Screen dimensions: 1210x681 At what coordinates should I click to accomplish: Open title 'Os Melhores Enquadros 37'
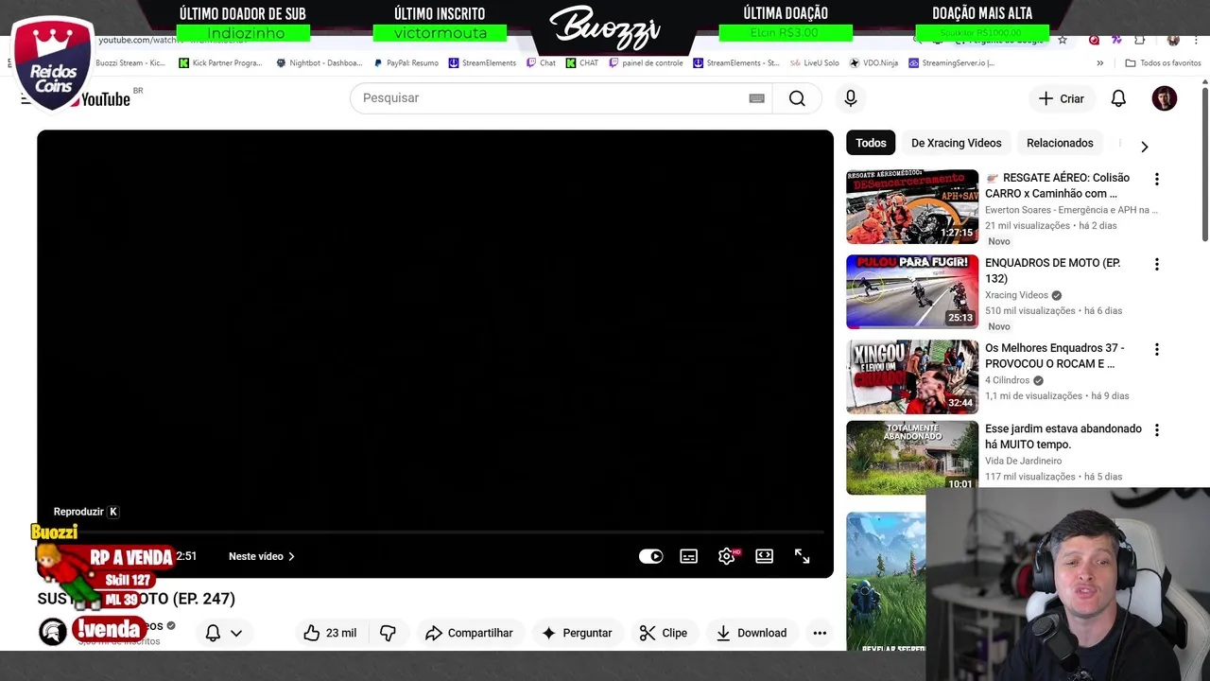point(1054,356)
